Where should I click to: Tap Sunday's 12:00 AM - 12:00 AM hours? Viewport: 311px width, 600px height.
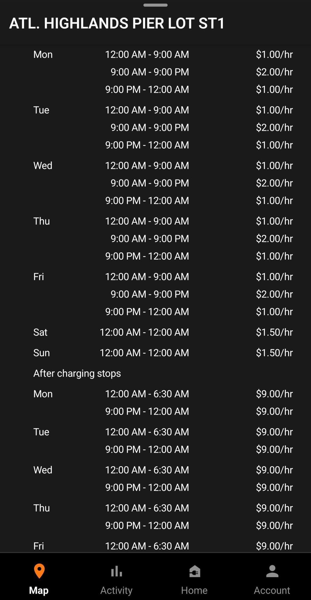144,353
